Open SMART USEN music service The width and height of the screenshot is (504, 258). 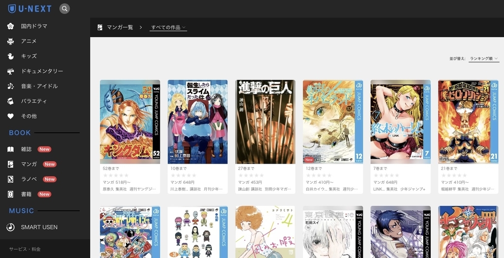pyautogui.click(x=39, y=227)
